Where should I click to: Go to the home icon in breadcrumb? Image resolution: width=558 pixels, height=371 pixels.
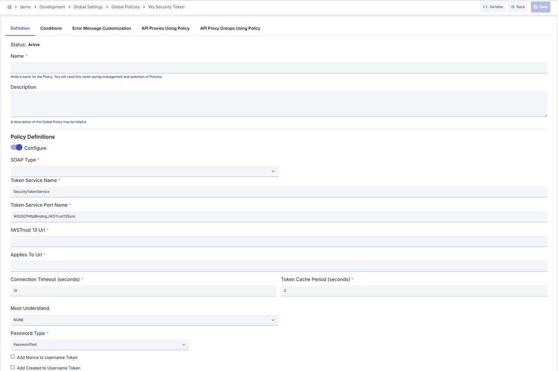coord(9,7)
